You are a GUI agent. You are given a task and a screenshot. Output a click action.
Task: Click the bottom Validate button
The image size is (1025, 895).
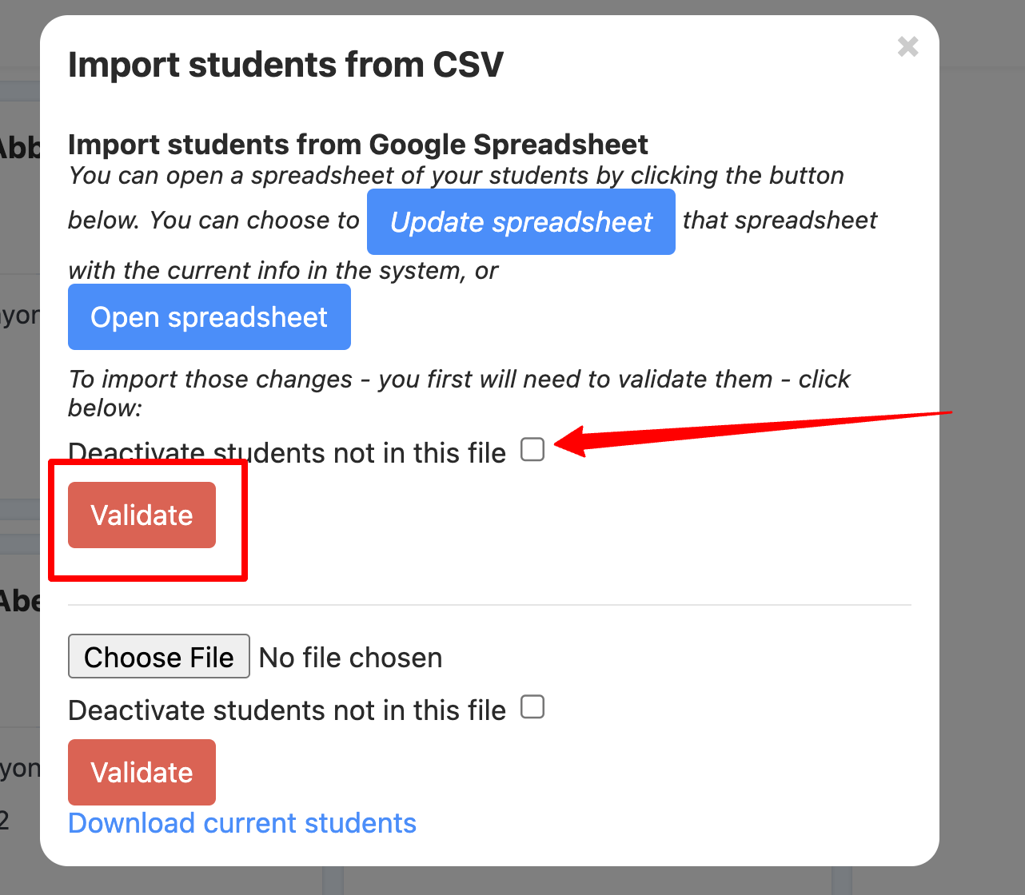point(142,772)
